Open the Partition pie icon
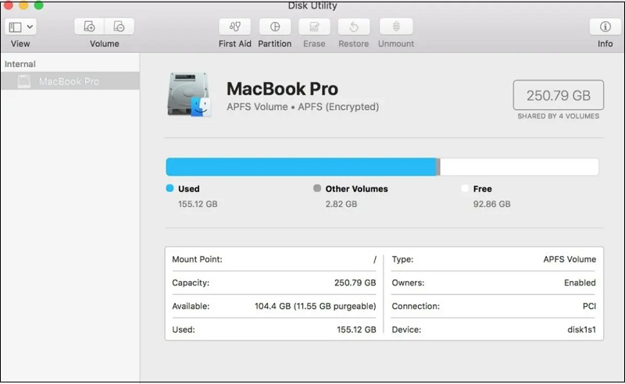The height and width of the screenshot is (384, 625). pos(275,27)
